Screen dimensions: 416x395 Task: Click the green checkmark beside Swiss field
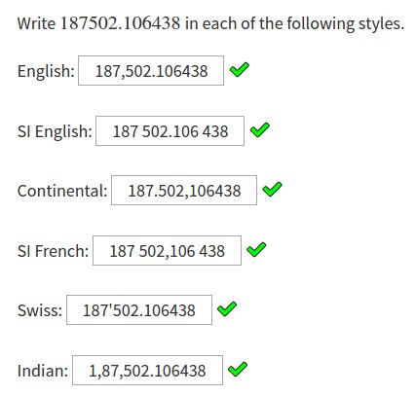(227, 309)
